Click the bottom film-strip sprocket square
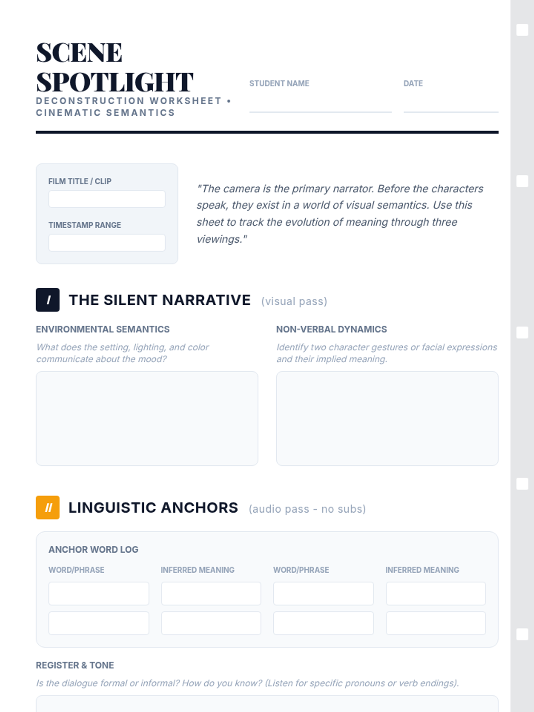534x712 pixels. [522, 635]
